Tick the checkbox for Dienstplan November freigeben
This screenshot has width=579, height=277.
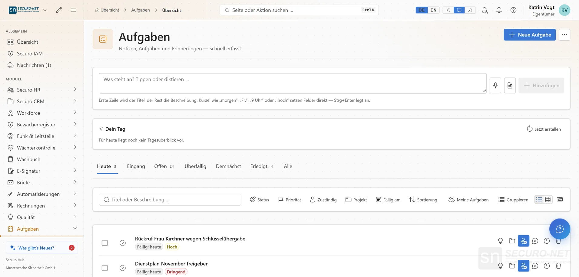coord(104,268)
